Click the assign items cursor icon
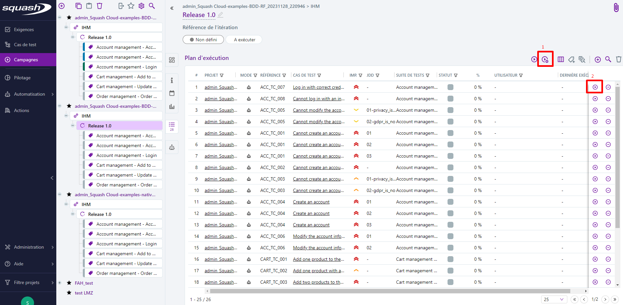The image size is (623, 305). [x=582, y=59]
